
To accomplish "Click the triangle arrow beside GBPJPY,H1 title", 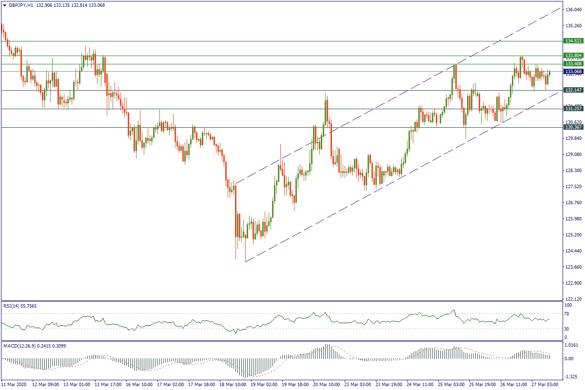I will coord(4,5).
